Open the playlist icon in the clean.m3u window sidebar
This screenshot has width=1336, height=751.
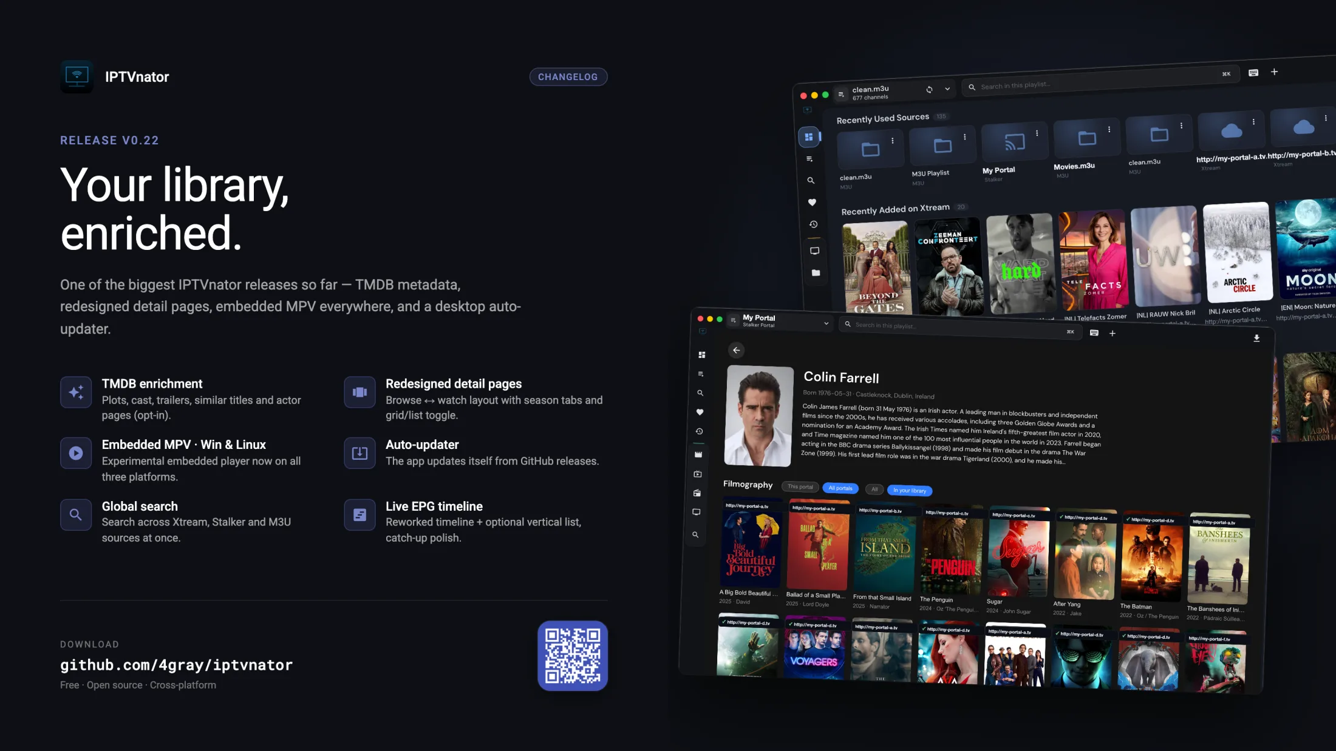[x=809, y=159]
